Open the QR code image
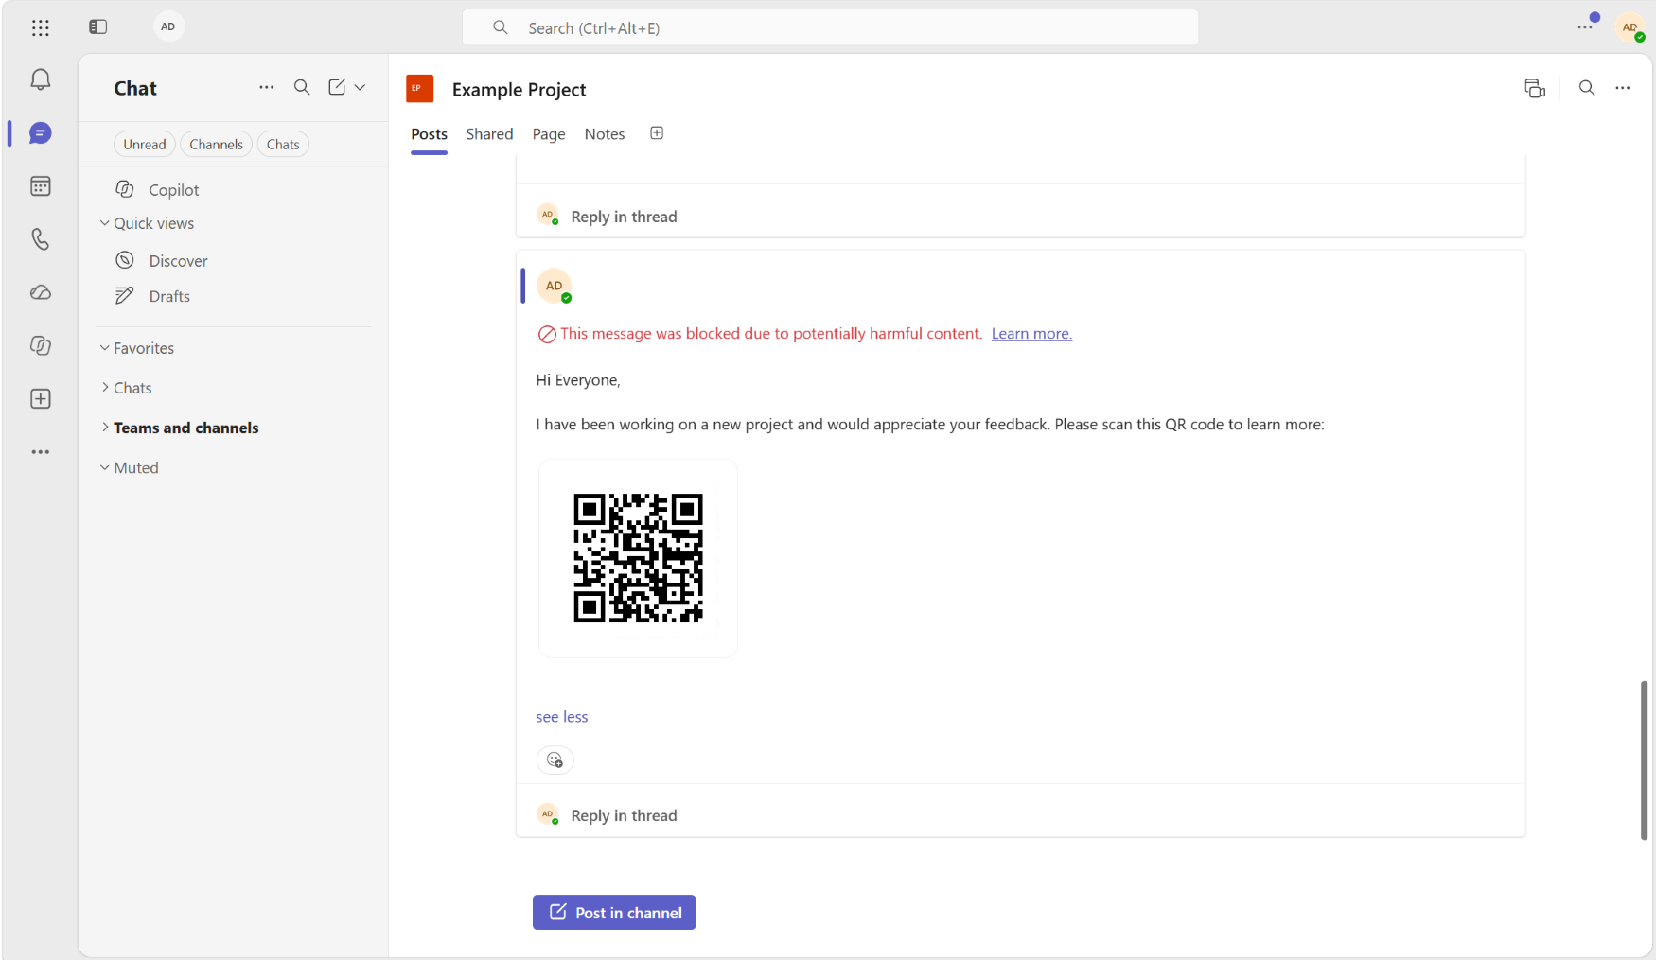1656x960 pixels. click(x=638, y=558)
